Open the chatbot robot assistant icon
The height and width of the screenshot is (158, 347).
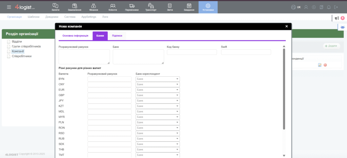343,27
